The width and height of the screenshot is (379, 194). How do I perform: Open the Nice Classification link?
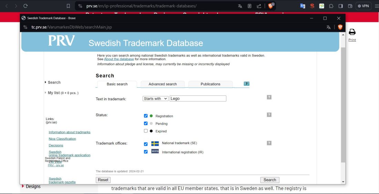(x=62, y=139)
